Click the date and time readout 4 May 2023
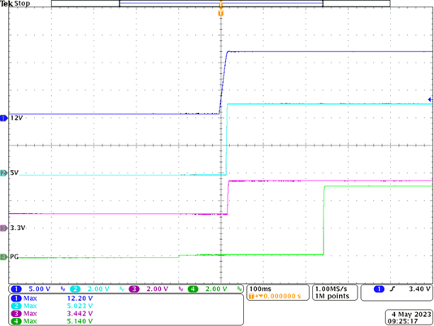The image size is (434, 326). coord(409,318)
